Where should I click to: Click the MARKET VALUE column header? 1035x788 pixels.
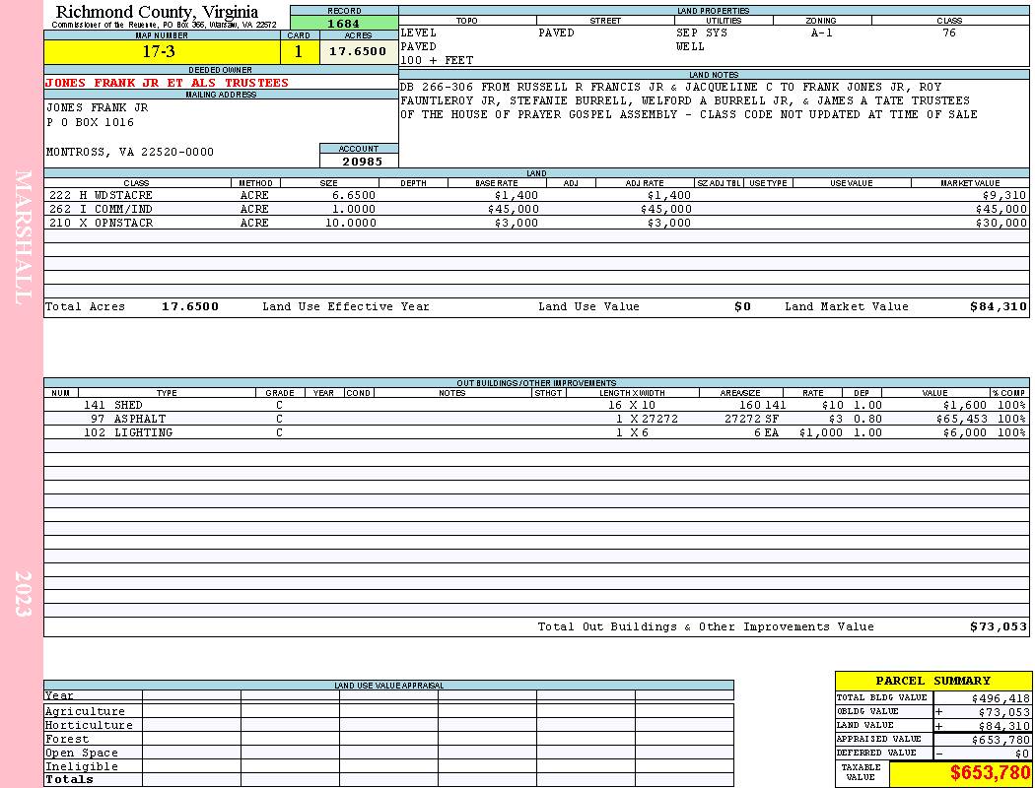(x=970, y=183)
